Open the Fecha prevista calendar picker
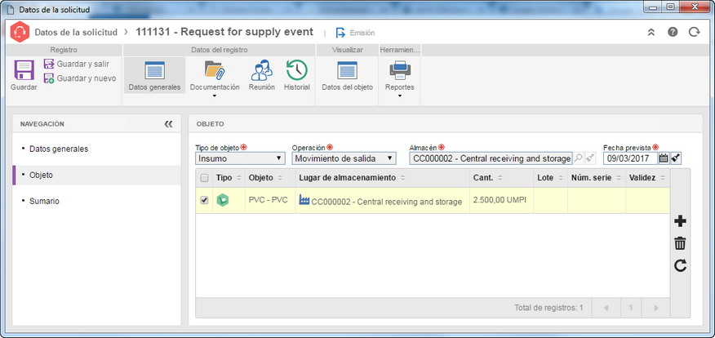This screenshot has width=715, height=338. [x=664, y=158]
